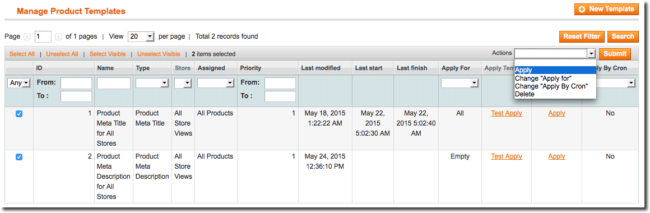Click the Name filter text field
Image resolution: width=650 pixels, height=213 pixels.
point(114,84)
